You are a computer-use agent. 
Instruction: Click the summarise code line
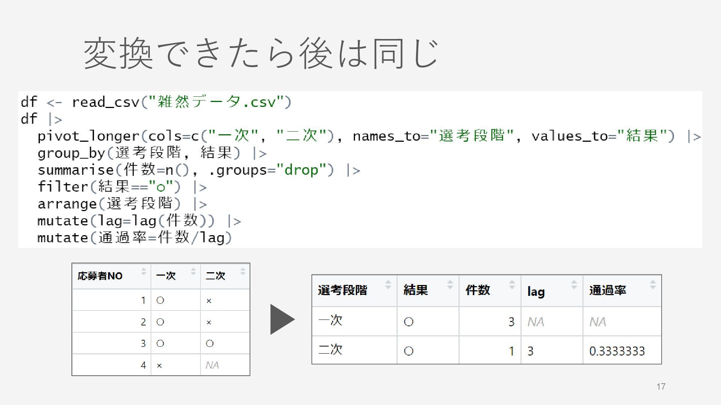coord(199,170)
